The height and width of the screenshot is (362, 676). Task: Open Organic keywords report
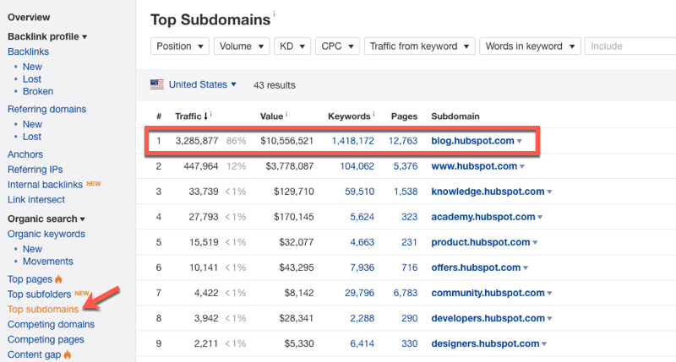[46, 234]
